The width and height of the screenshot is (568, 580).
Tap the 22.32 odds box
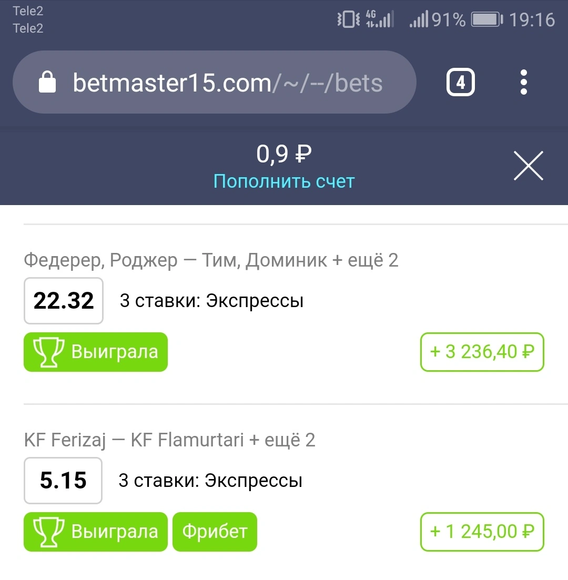[63, 301]
